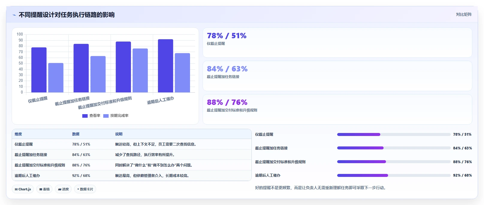This screenshot has height=205, width=484.
Task: Select the 仅截止提醒 cell in the table
Action: 24,144
